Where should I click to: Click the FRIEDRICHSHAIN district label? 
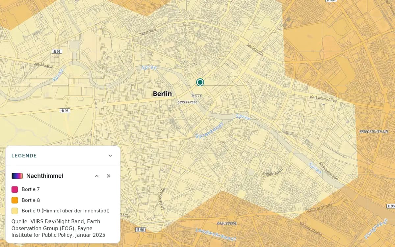tap(374, 131)
